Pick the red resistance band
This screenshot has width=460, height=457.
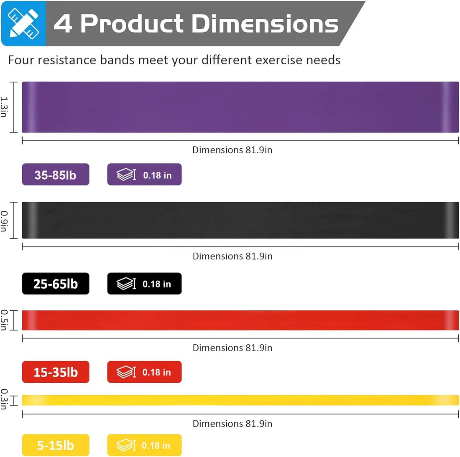[240, 320]
